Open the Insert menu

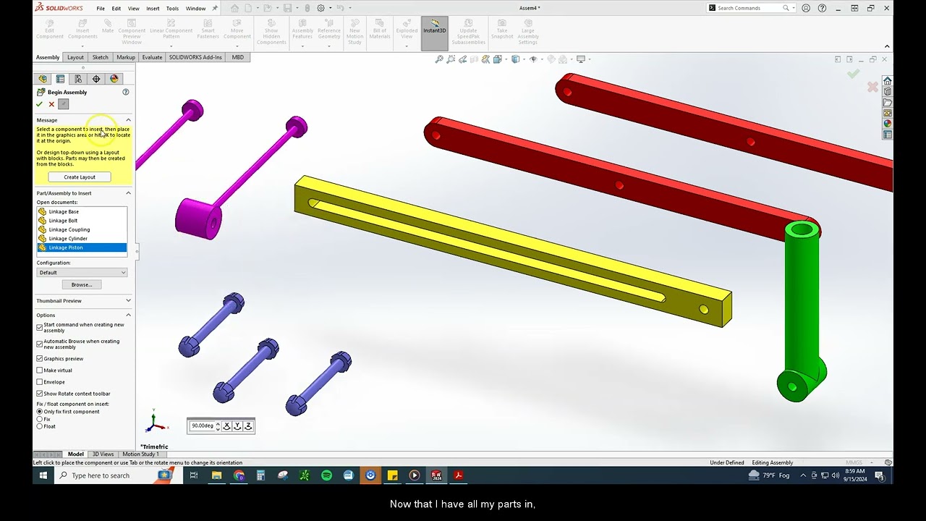(153, 9)
